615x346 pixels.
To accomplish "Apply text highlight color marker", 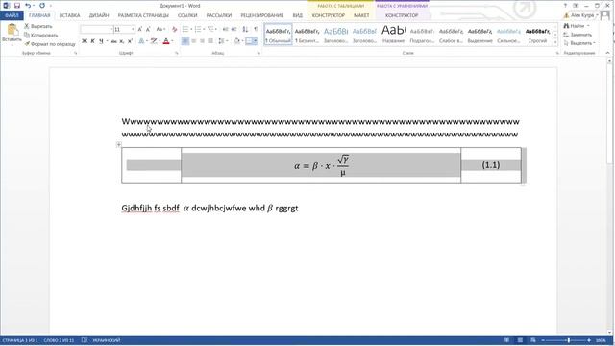I will 154,41.
